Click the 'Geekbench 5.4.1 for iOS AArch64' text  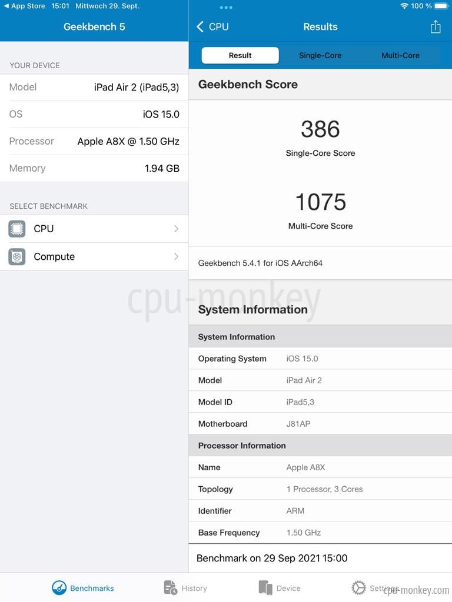[x=260, y=263]
